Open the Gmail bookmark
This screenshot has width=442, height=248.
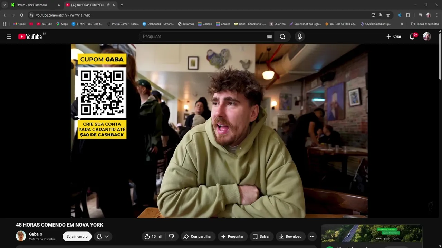click(19, 24)
